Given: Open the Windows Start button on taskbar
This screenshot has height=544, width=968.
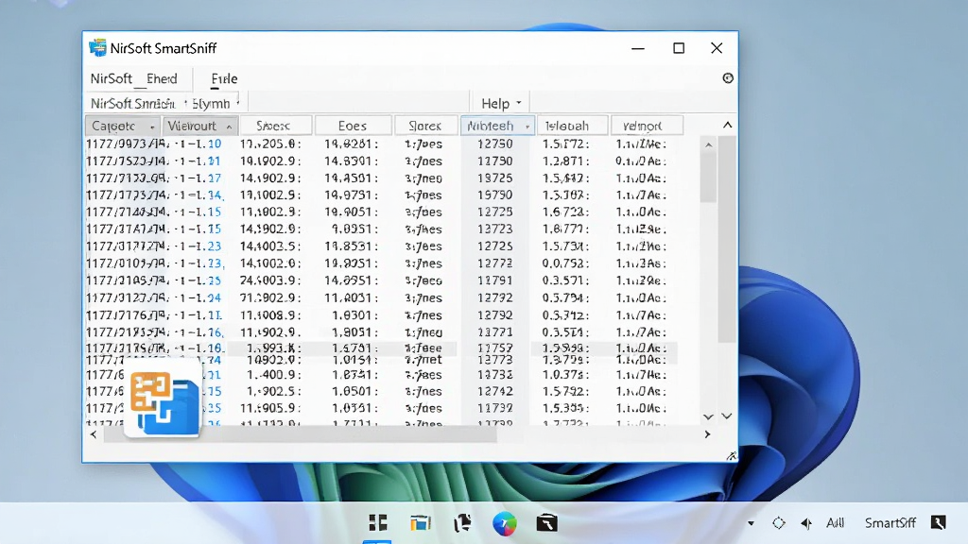Looking at the screenshot, I should [378, 523].
